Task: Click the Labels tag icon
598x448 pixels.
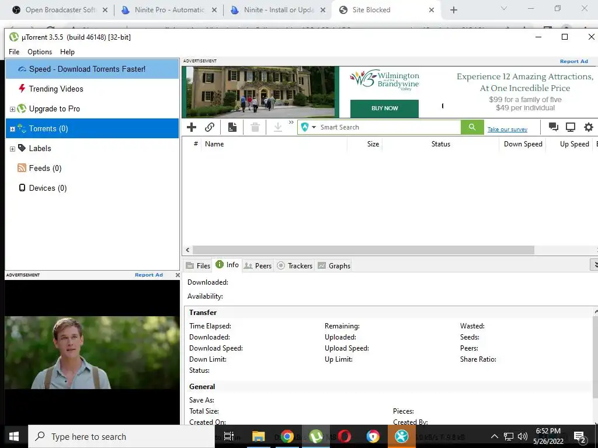Action: pos(22,148)
